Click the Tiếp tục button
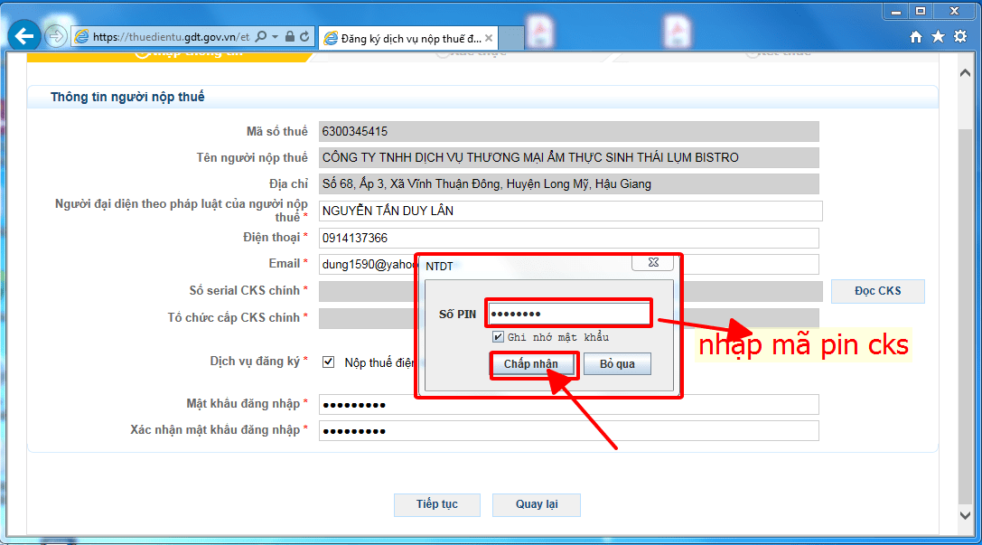Viewport: 982px width, 545px height. point(436,504)
